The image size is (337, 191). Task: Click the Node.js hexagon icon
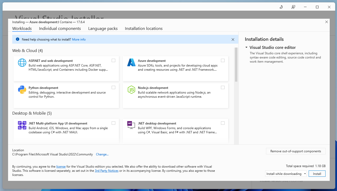[x=131, y=90]
